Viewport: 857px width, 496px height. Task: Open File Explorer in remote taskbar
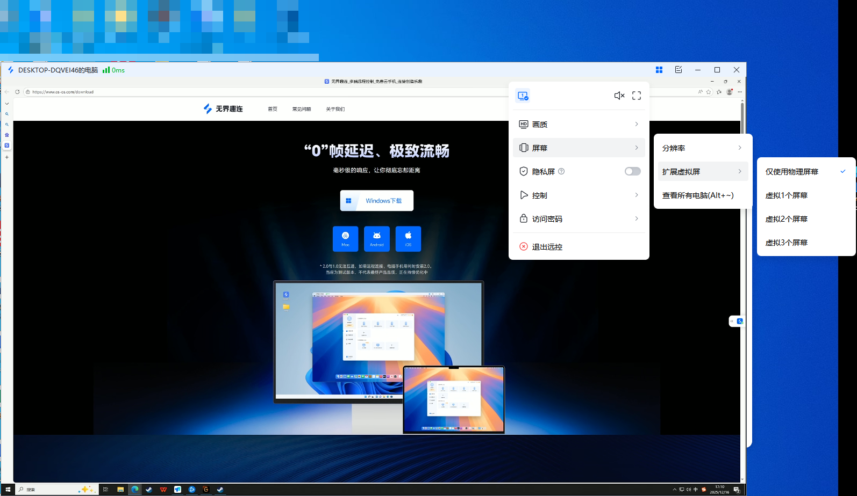coord(120,490)
